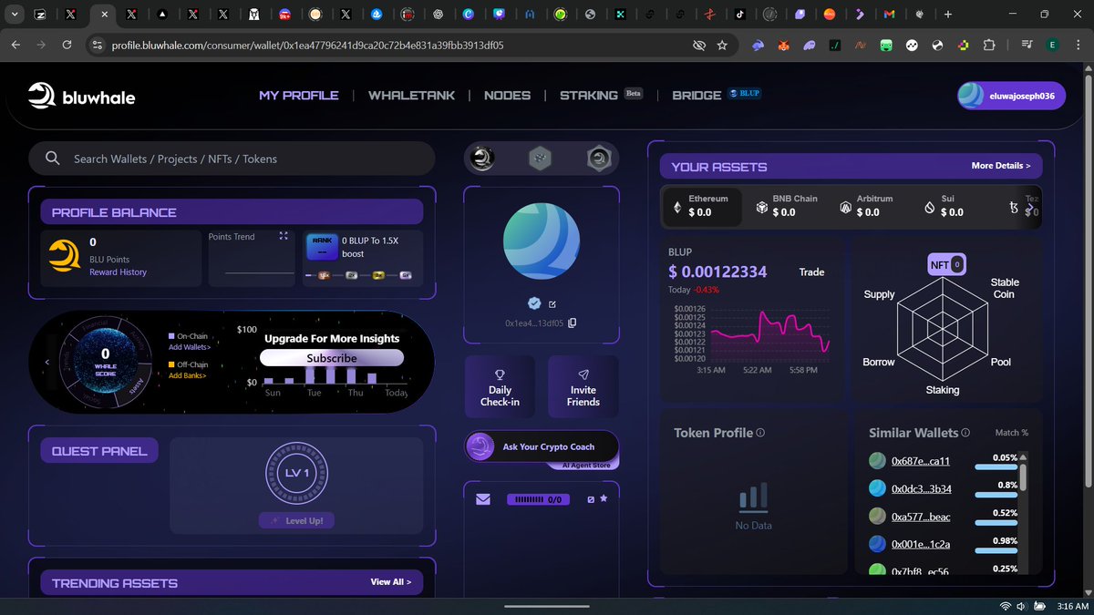Reload the page in the browser
Image resolution: width=1094 pixels, height=615 pixels.
pos(67,45)
